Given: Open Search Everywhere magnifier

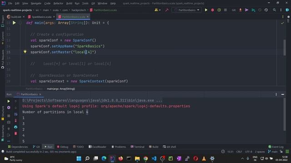Looking at the screenshot, I should point(274,10).
